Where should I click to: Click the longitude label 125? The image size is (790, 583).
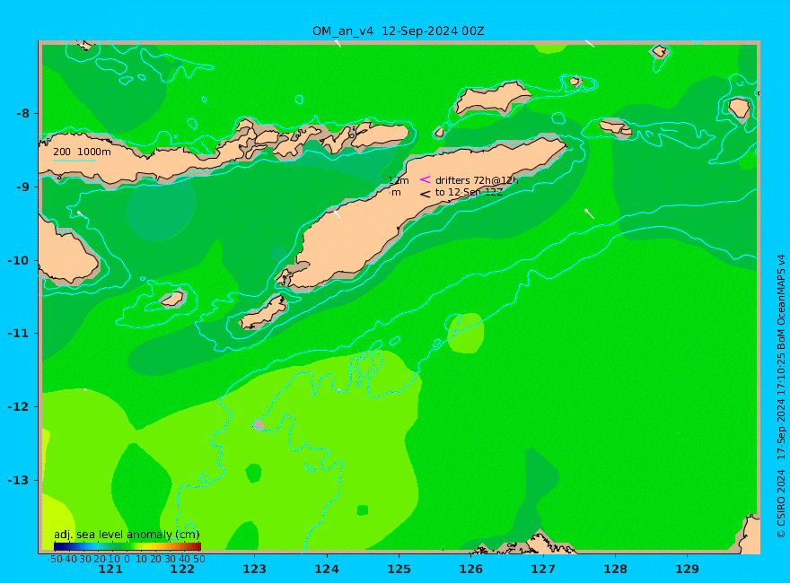(x=399, y=569)
